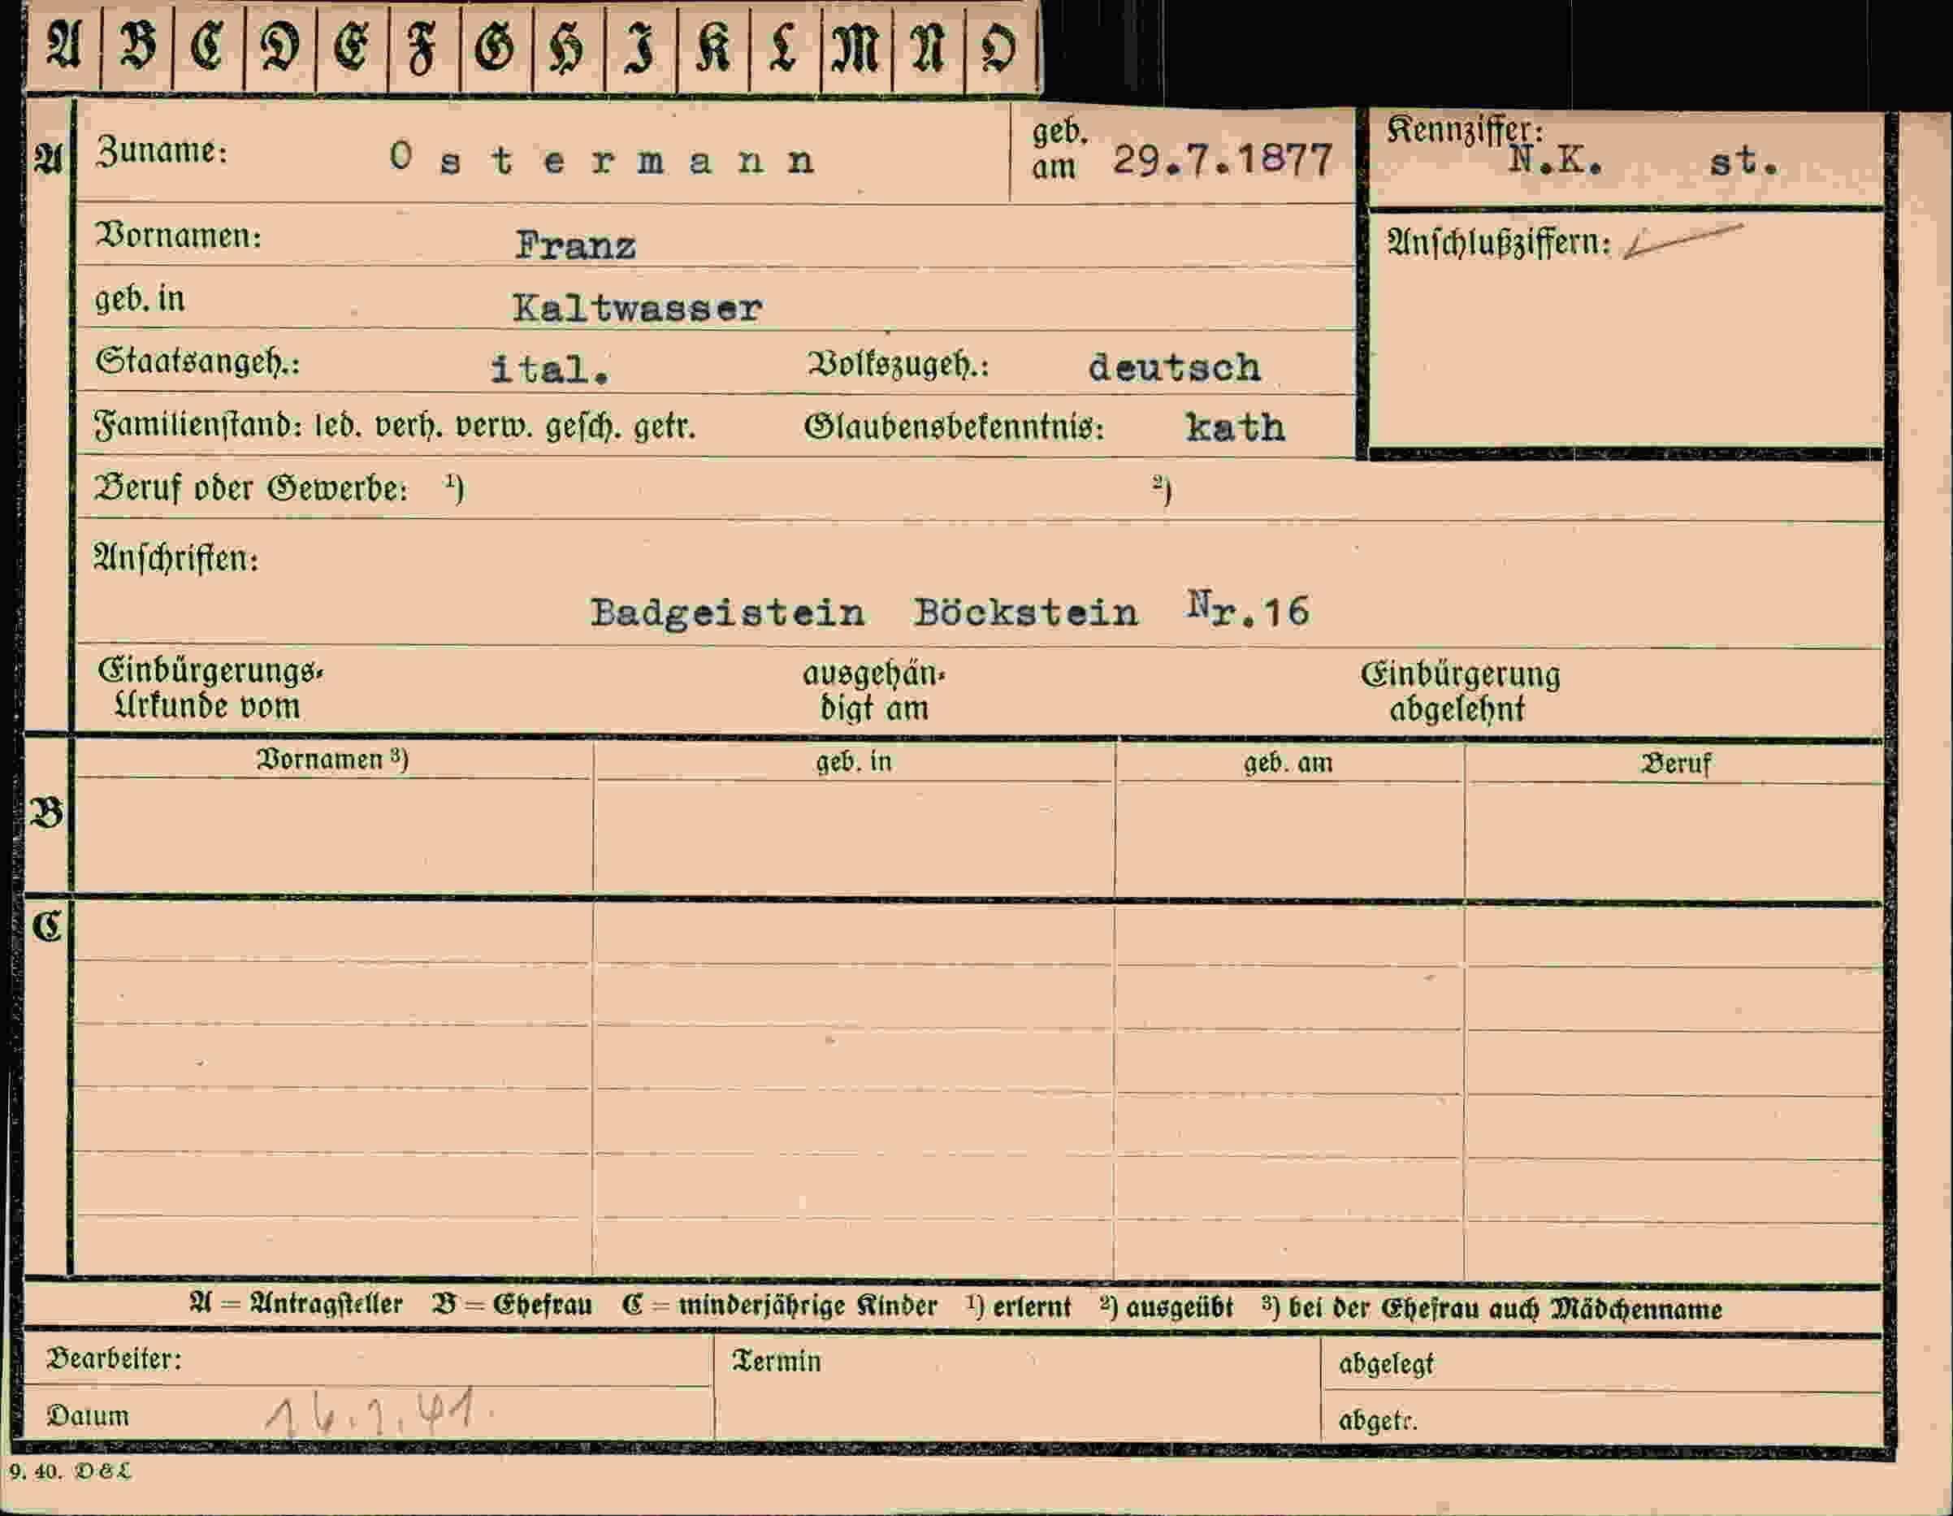The image size is (1953, 1516).
Task: Click the Anschlußziffern label
Action: coord(1499,242)
